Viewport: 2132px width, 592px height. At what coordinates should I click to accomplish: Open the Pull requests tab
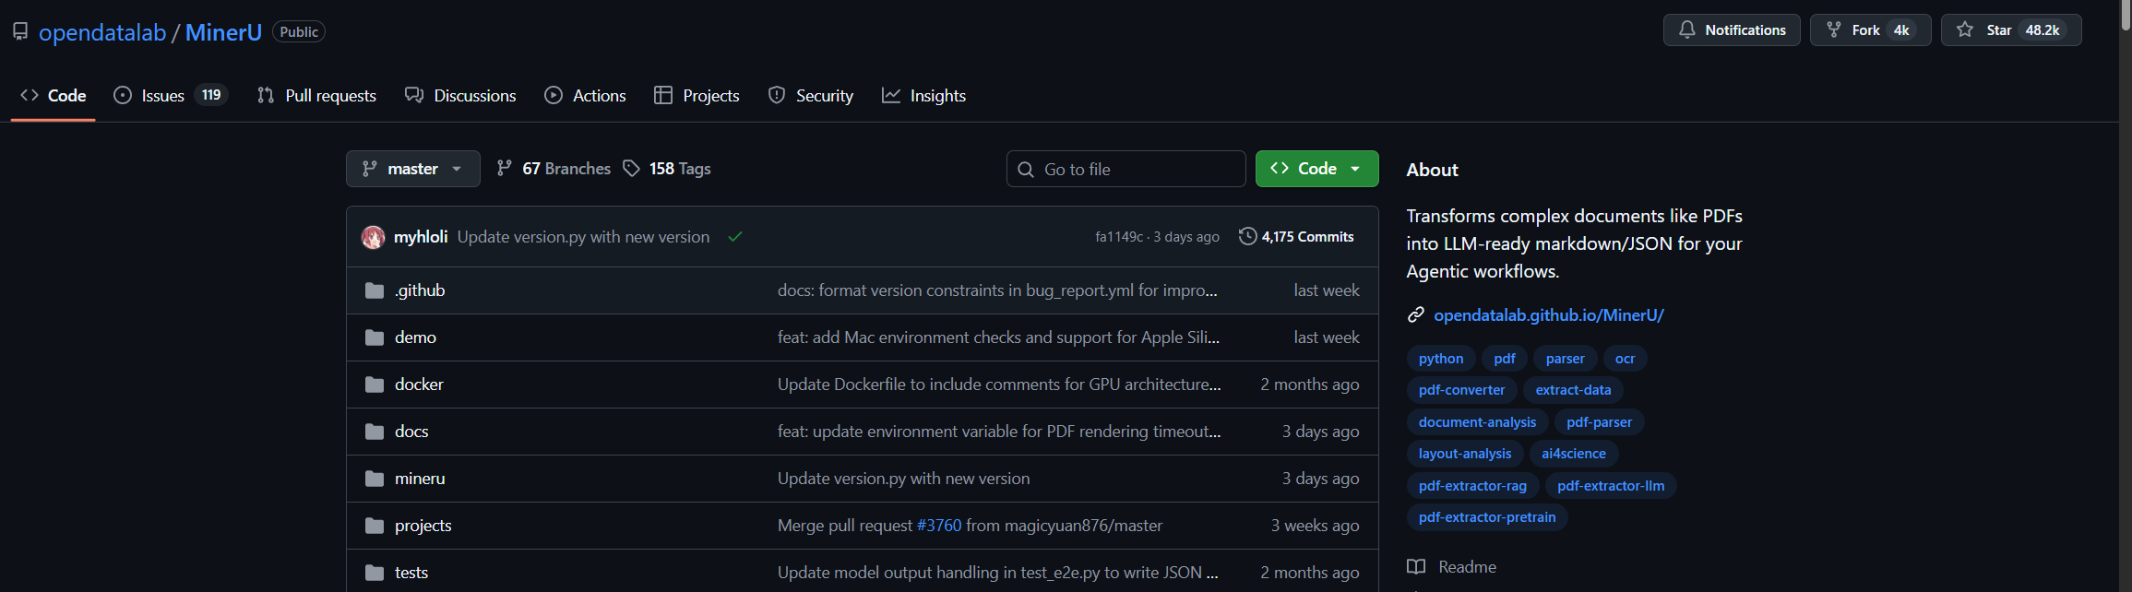(316, 95)
